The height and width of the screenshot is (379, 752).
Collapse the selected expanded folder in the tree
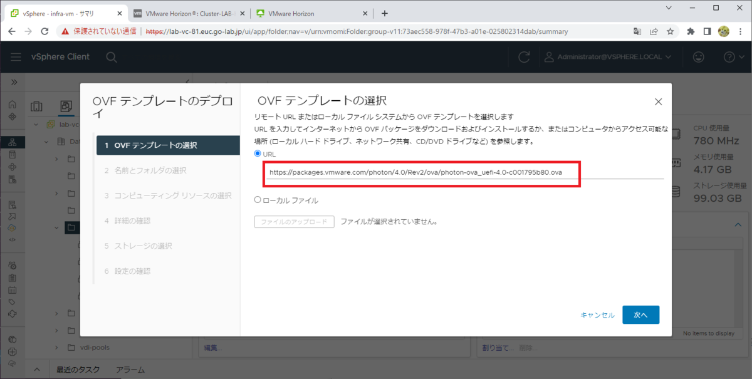point(56,227)
